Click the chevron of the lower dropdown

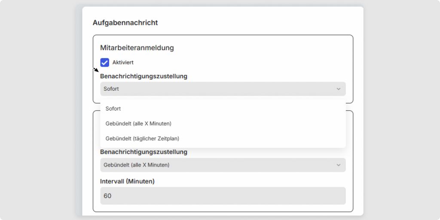(338, 165)
